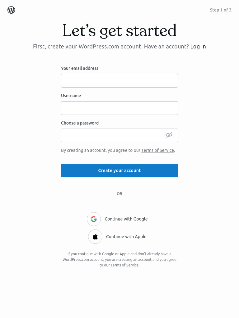Click the 'Username' field label

coord(71,96)
